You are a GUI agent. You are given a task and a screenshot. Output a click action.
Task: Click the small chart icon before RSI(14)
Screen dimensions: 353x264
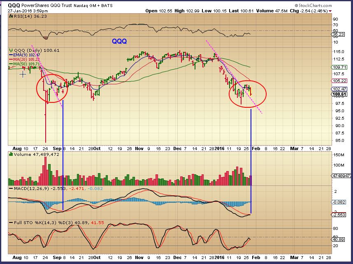tap(11, 16)
